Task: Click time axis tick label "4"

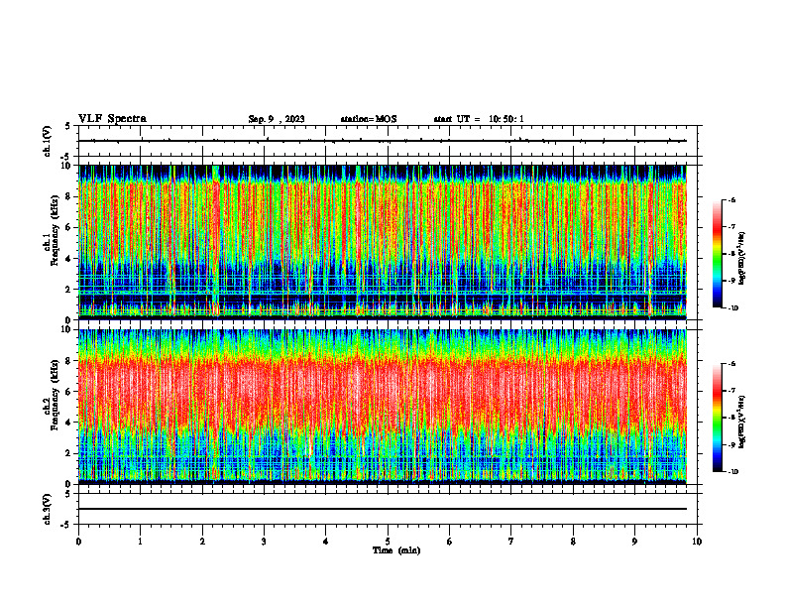Action: 326,542
